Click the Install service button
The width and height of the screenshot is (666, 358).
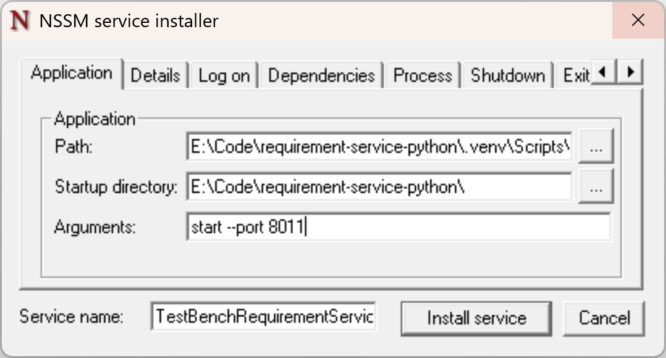click(x=476, y=318)
